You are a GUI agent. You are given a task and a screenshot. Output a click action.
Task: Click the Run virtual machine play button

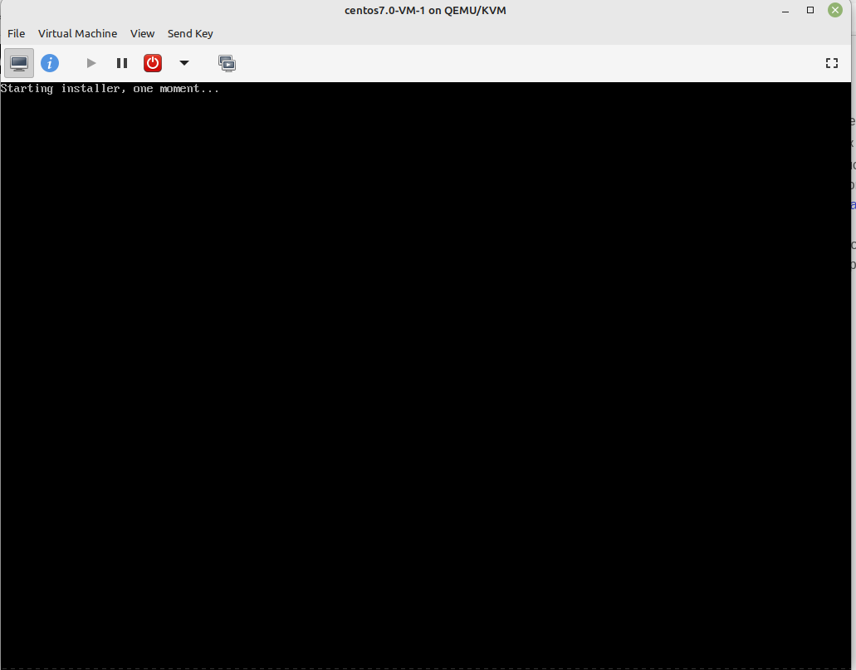click(91, 63)
